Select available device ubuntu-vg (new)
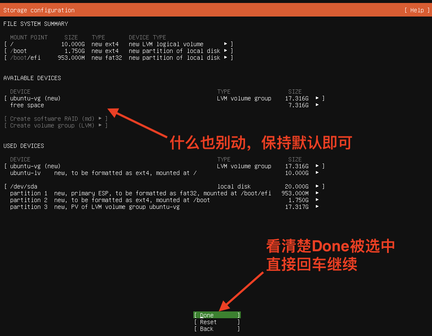The width and height of the screenshot is (432, 336). click(164, 98)
